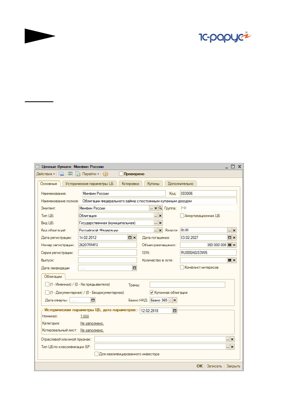Screen dimensions: 286x405
Task: Clear the Объем размещения field
Action: 234,245
